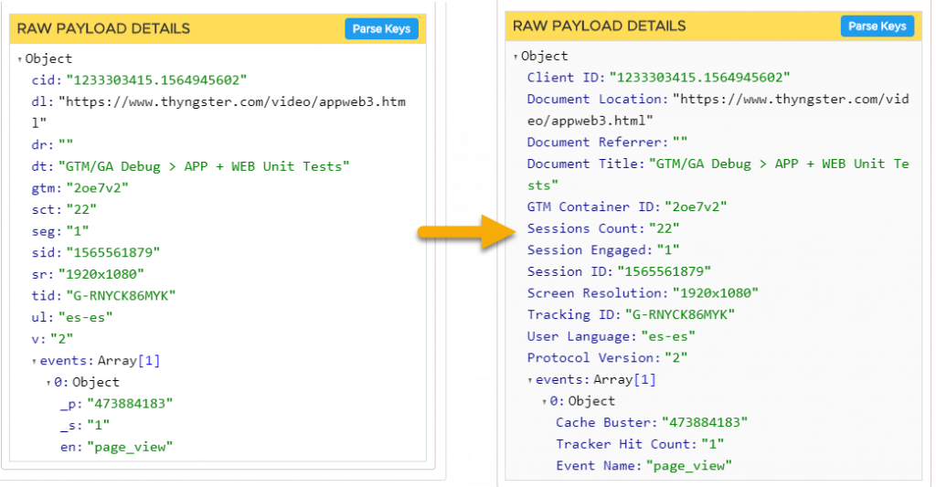Select the Event Name page_view entry

tap(643, 465)
